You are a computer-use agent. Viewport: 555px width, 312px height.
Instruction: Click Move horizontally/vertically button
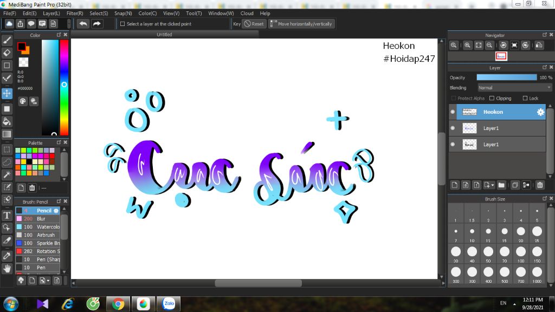pyautogui.click(x=301, y=24)
